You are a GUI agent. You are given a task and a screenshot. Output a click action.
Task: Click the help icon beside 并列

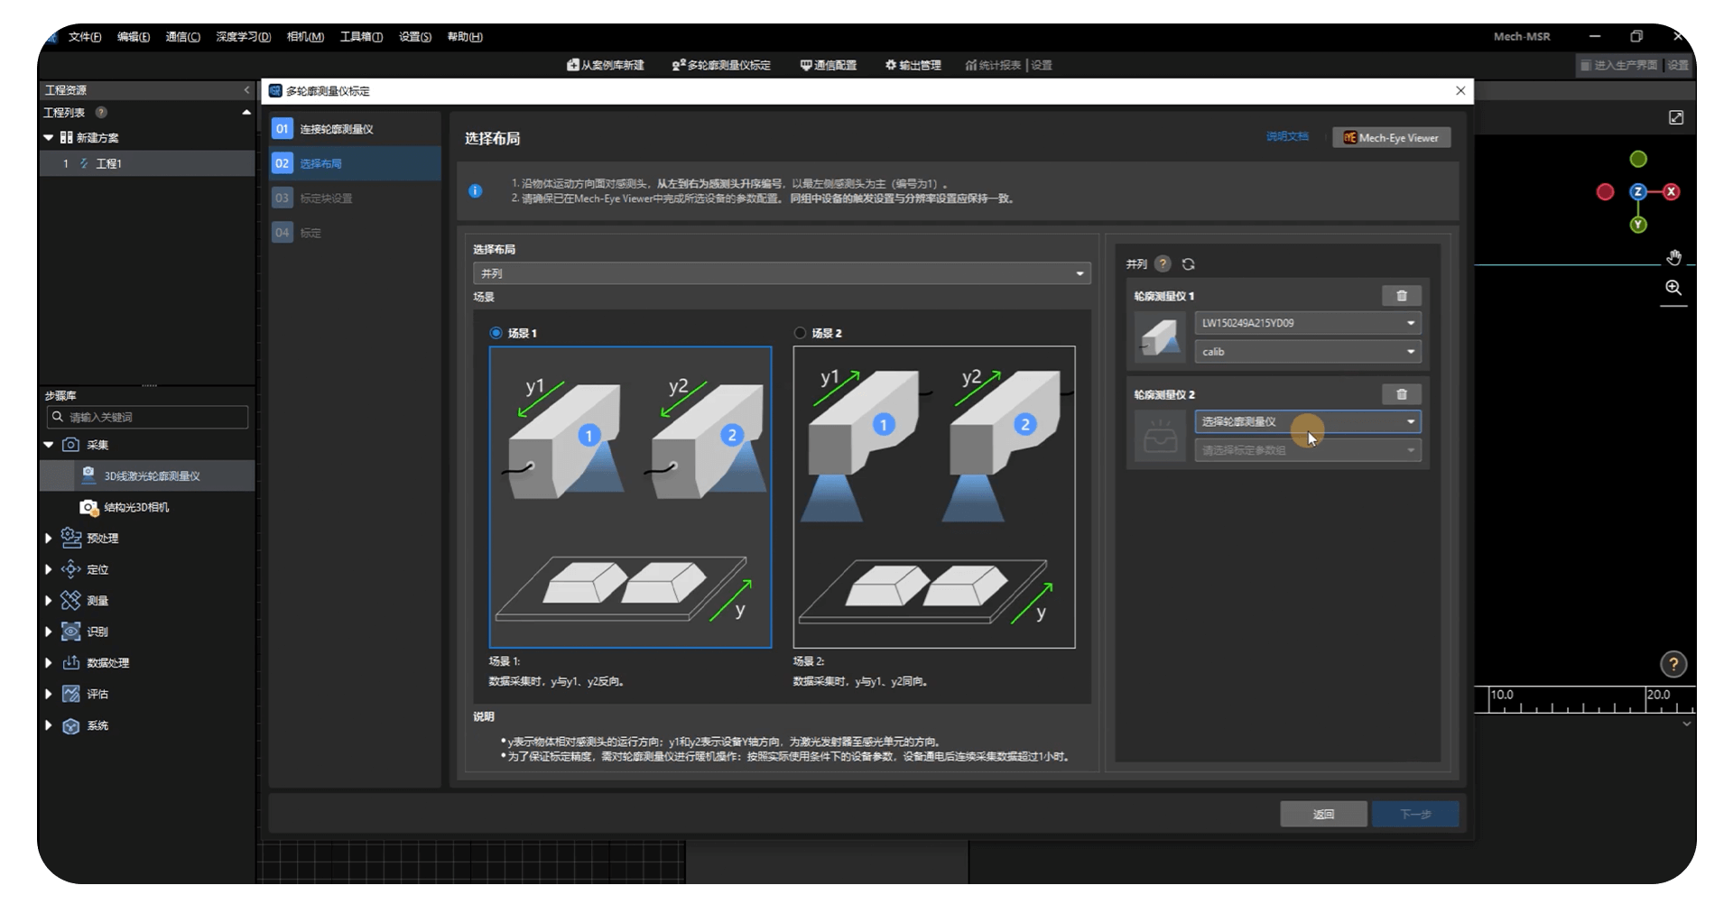click(1163, 264)
